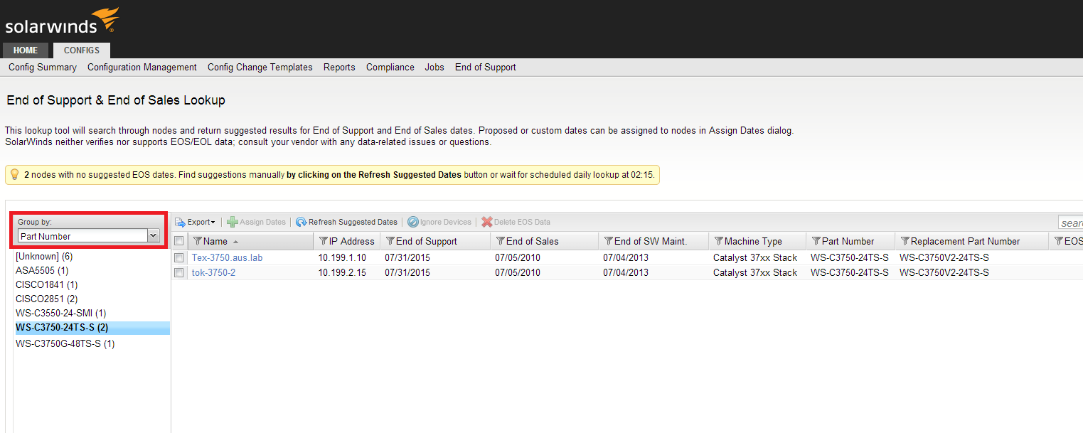1083x433 pixels.
Task: Switch to the CONFIGS tab
Action: click(x=82, y=50)
